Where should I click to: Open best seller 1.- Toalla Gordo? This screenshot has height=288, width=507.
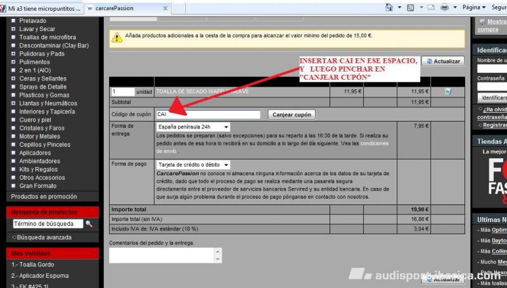[x=33, y=265]
